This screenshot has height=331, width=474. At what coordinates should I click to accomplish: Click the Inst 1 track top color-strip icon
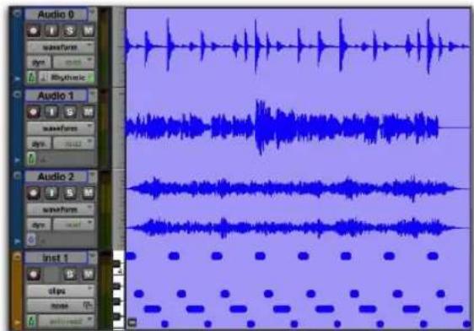pos(17,257)
